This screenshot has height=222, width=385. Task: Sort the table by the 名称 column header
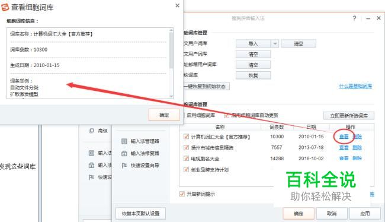[x=220, y=127]
